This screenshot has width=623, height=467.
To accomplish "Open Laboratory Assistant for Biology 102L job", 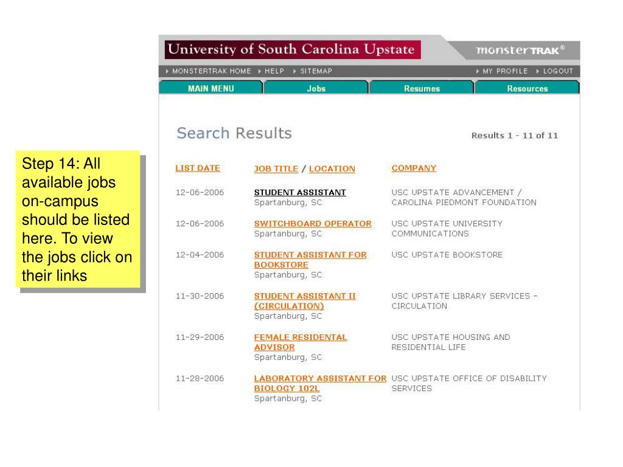I will click(320, 383).
